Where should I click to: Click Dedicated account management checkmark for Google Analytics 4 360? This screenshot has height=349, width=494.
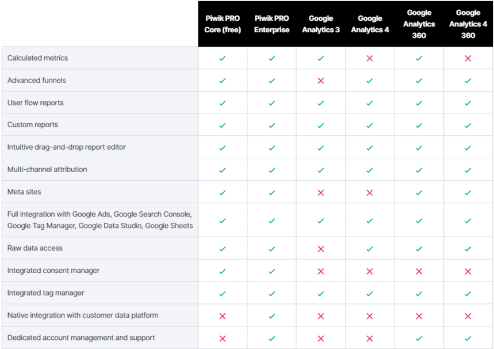[468, 339]
